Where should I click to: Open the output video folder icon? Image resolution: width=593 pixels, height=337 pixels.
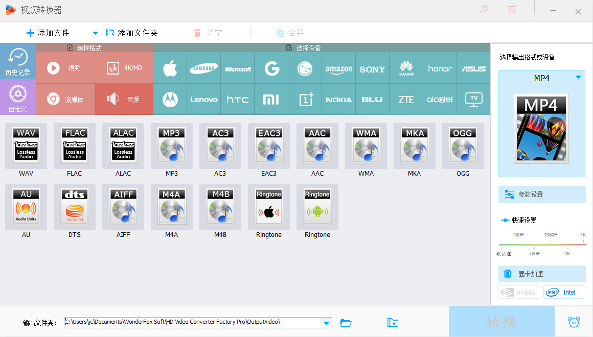(393, 323)
